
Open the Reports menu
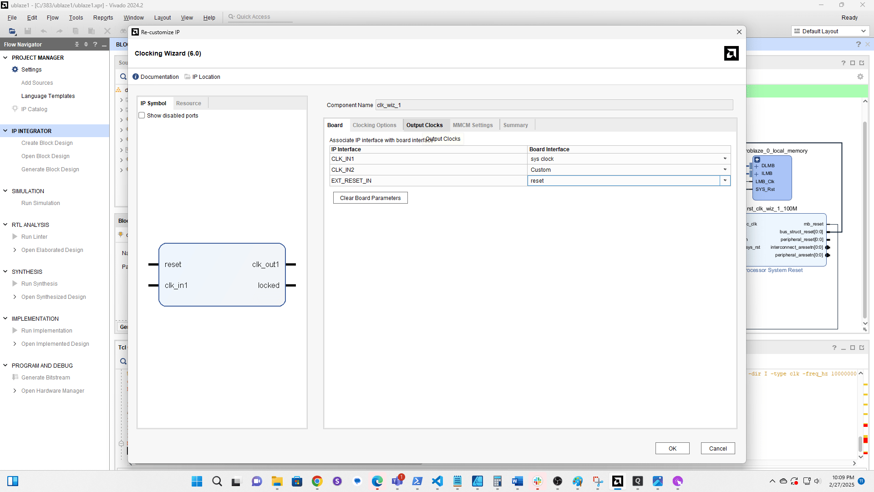point(103,17)
